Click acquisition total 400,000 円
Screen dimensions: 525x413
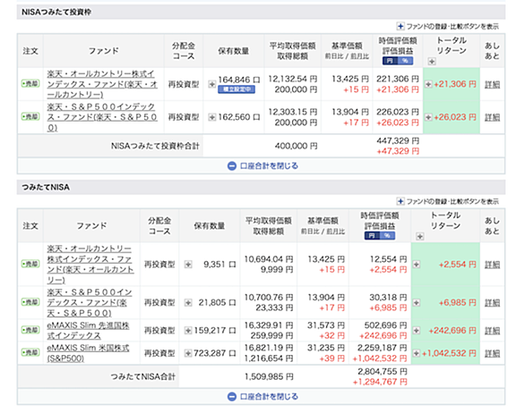[x=296, y=146]
